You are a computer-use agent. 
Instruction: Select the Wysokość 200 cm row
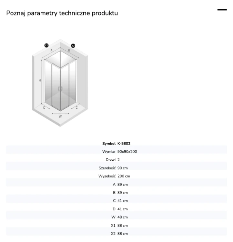[x=117, y=176]
